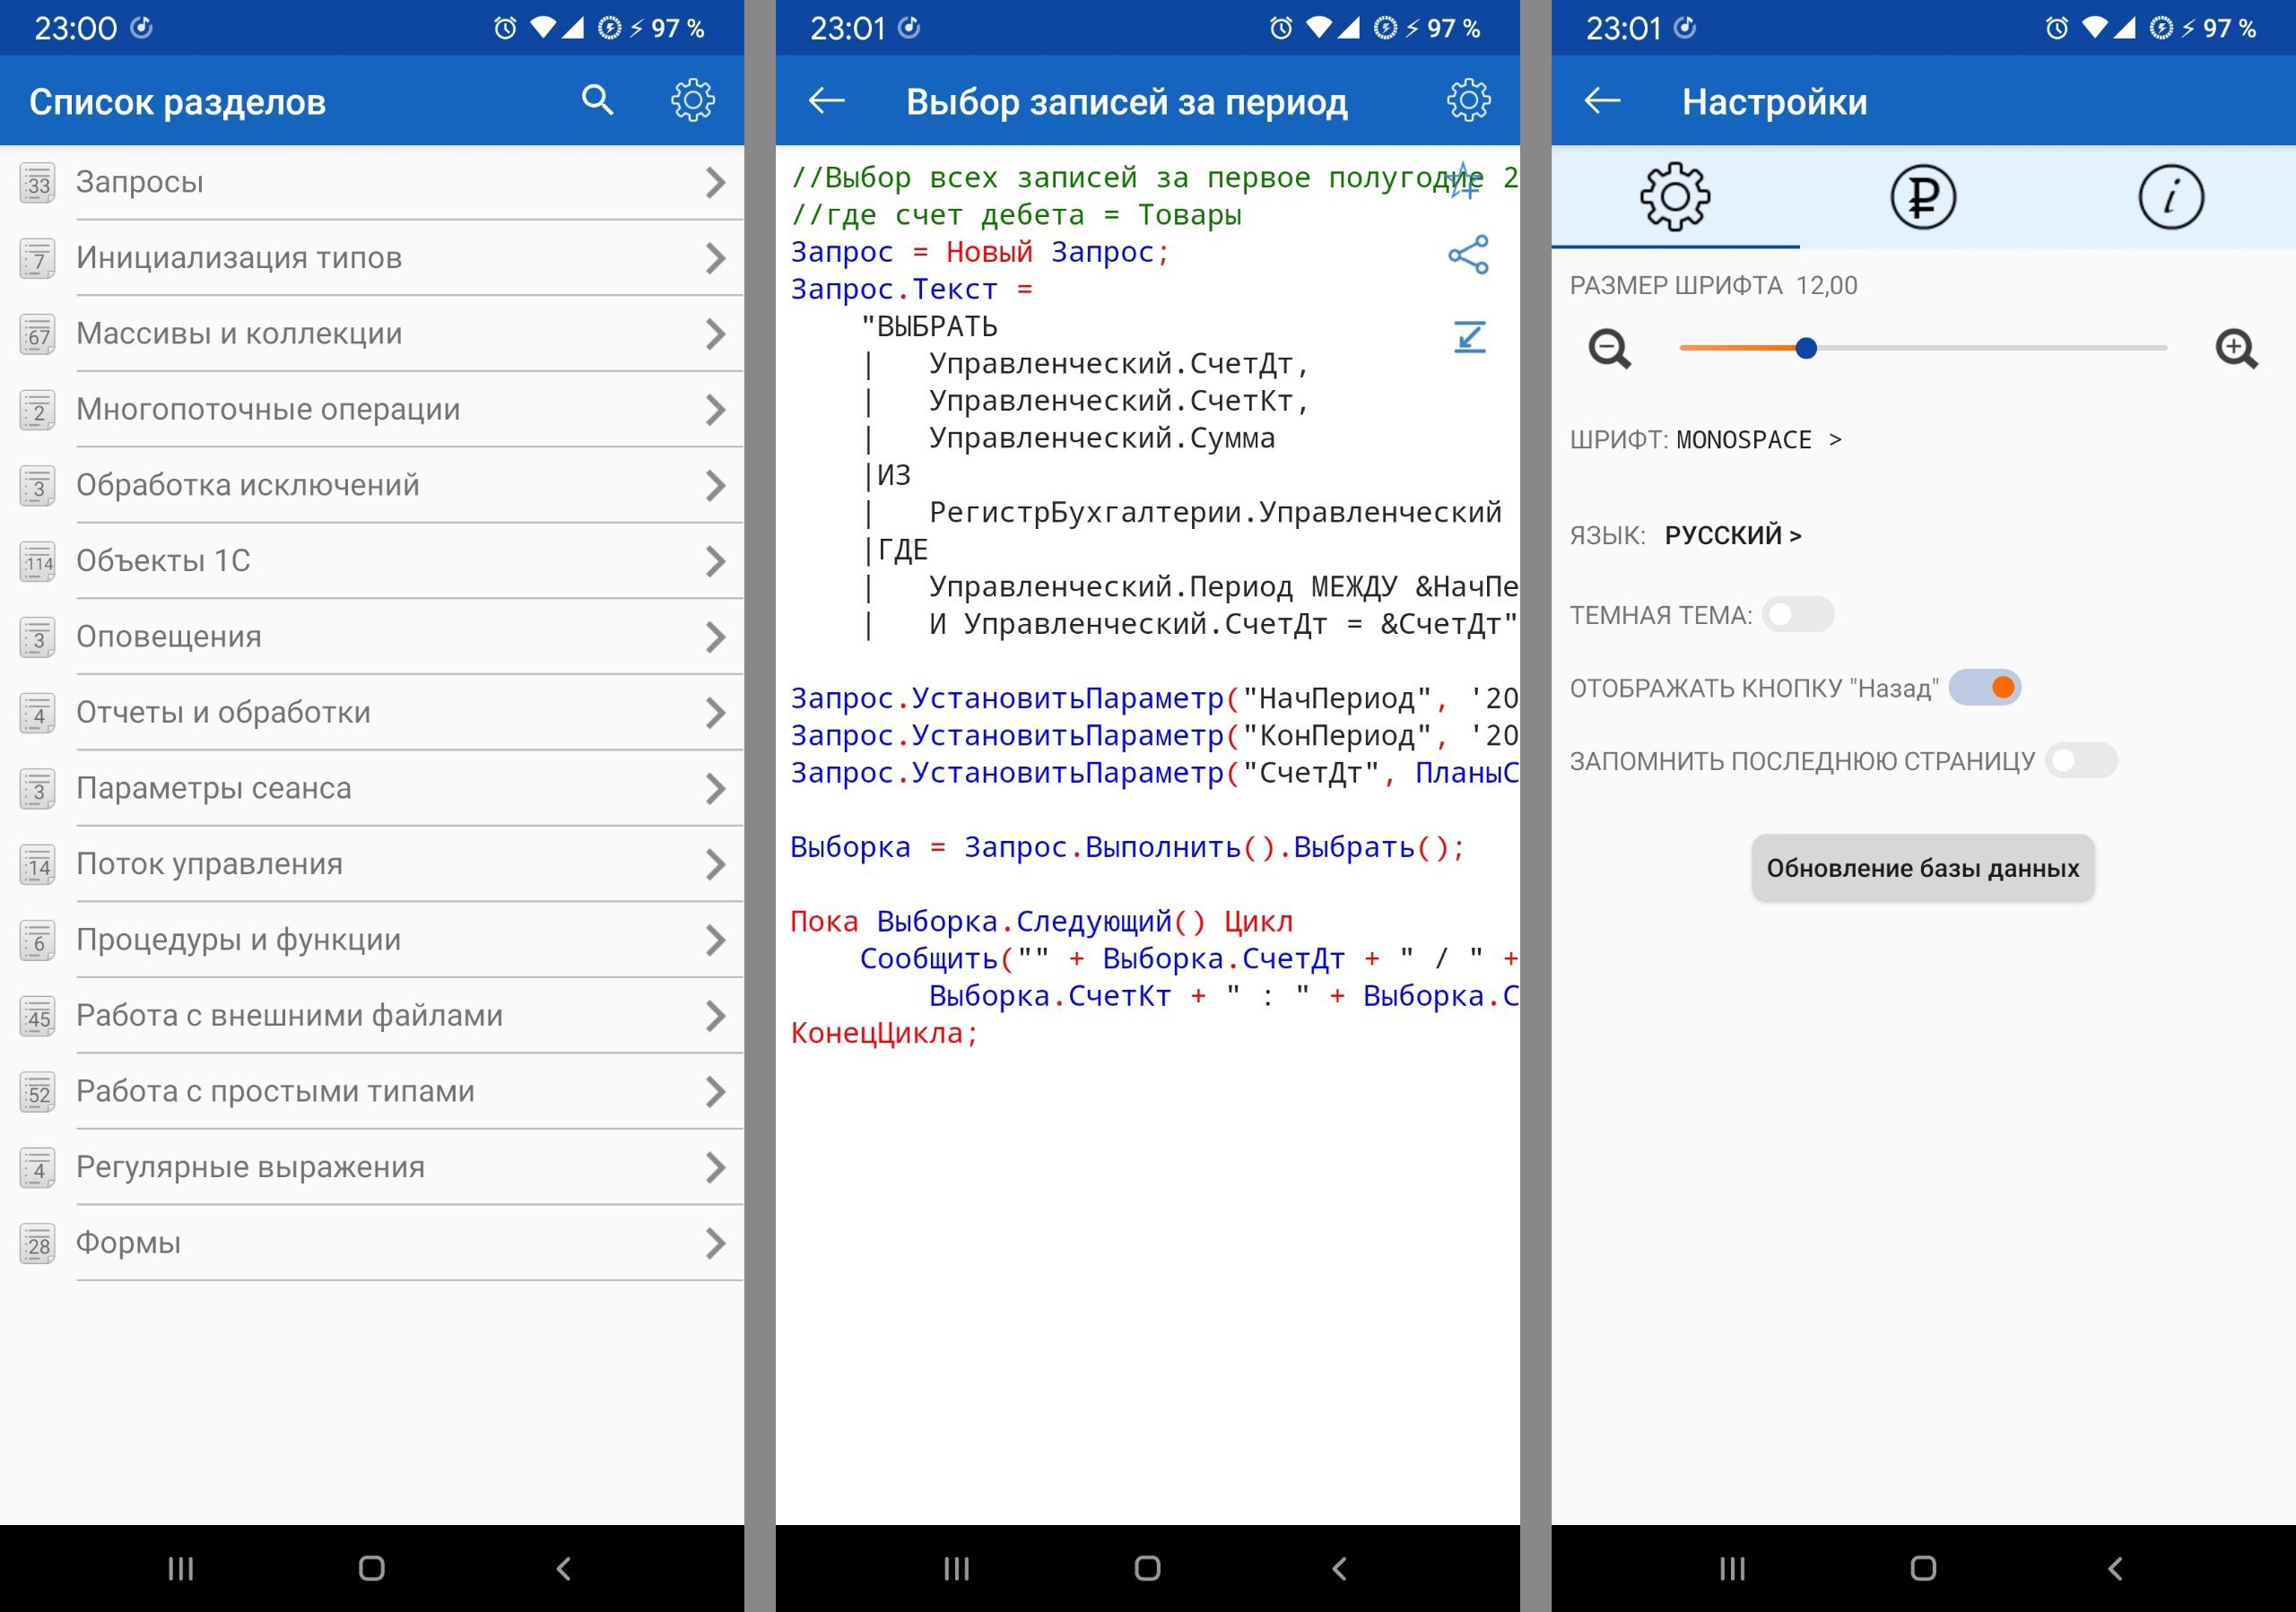
Task: Expand chevron for Отчеты и обработки
Action: tap(715, 713)
